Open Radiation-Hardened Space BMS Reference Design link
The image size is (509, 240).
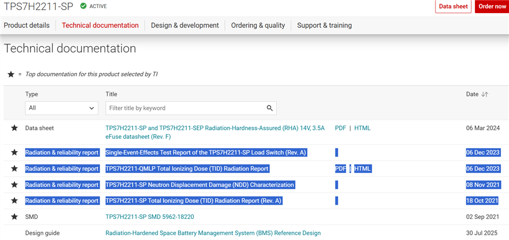click(213, 233)
